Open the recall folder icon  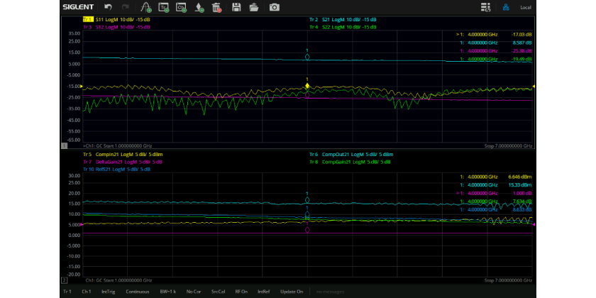pos(255,7)
